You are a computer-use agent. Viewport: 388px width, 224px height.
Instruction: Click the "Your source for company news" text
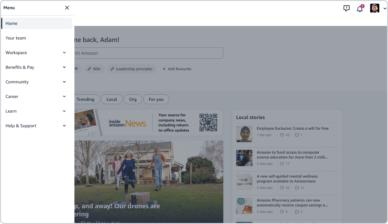click(x=174, y=123)
